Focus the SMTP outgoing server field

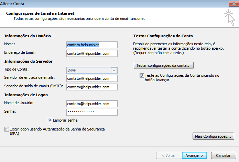(92, 87)
